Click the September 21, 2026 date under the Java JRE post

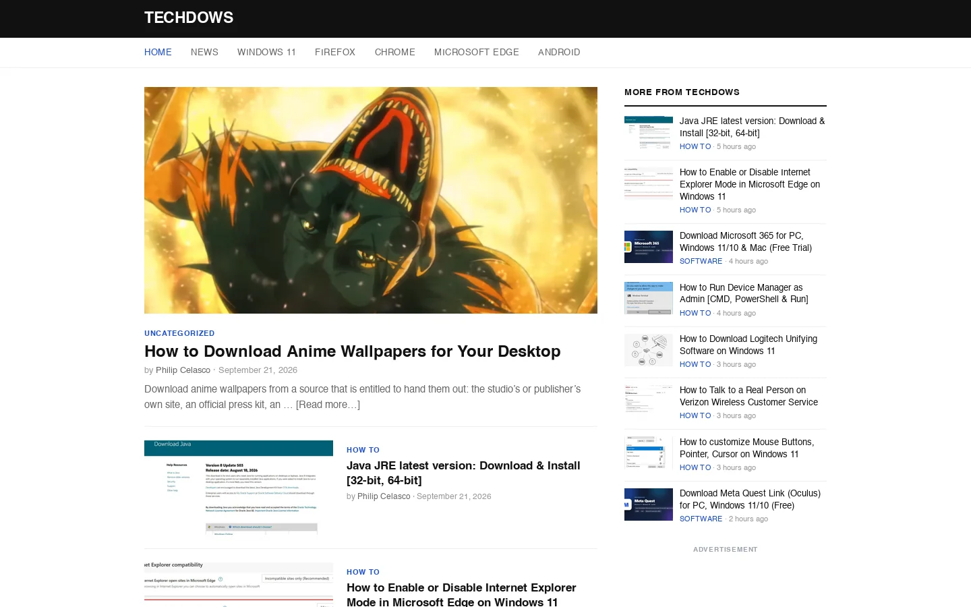[454, 496]
